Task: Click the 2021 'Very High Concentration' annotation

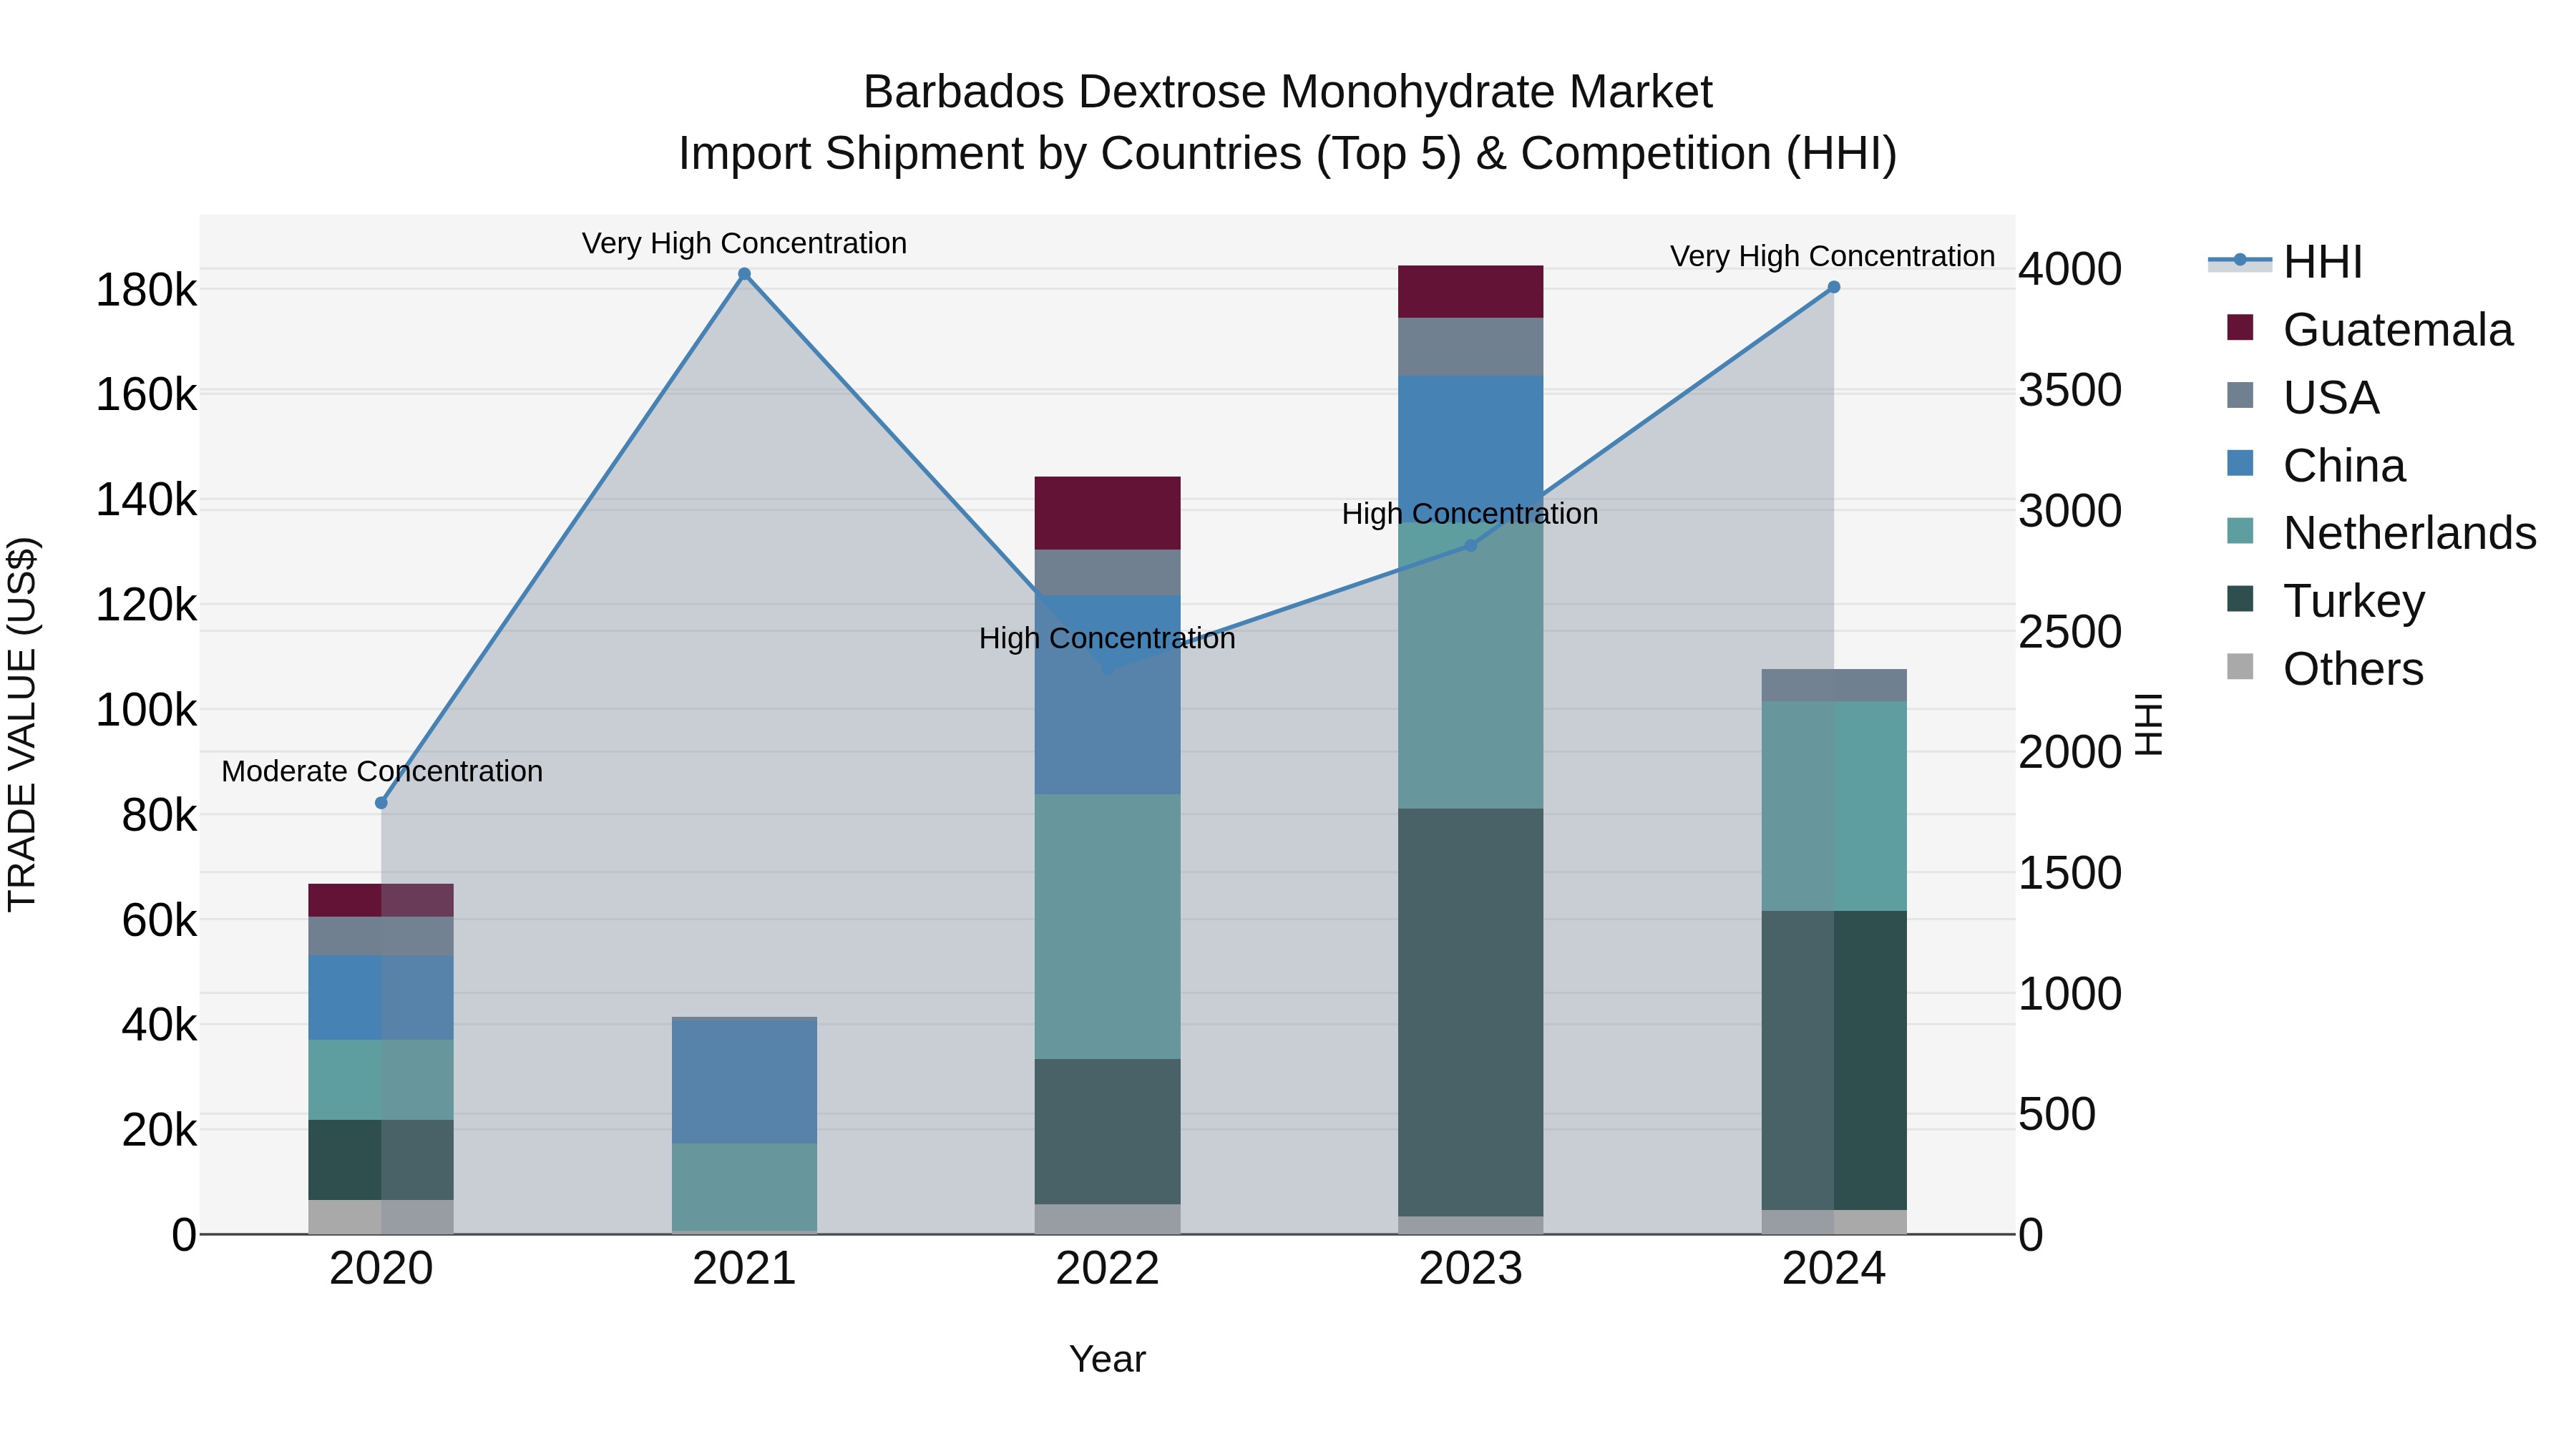Action: click(x=744, y=243)
